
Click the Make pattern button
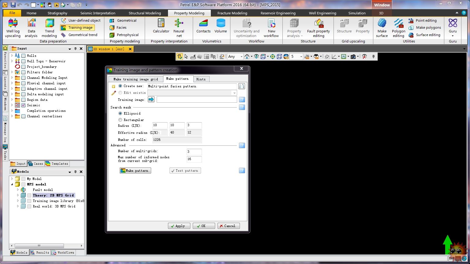pos(135,170)
